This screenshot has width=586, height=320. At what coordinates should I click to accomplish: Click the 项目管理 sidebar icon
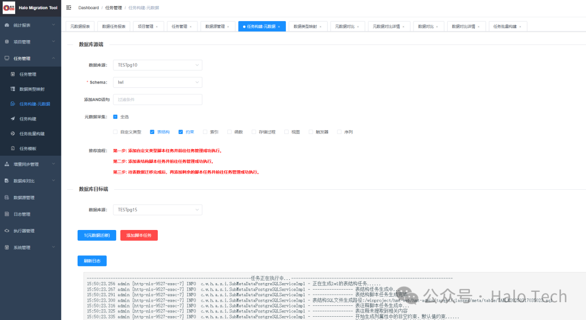coord(7,42)
